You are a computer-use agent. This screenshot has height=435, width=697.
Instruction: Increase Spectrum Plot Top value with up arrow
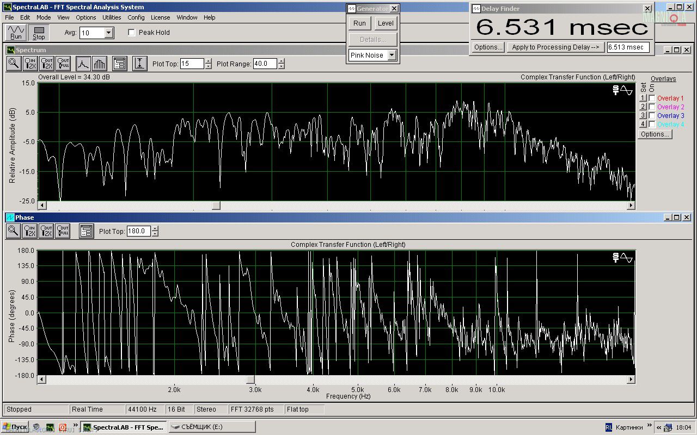(x=208, y=61)
